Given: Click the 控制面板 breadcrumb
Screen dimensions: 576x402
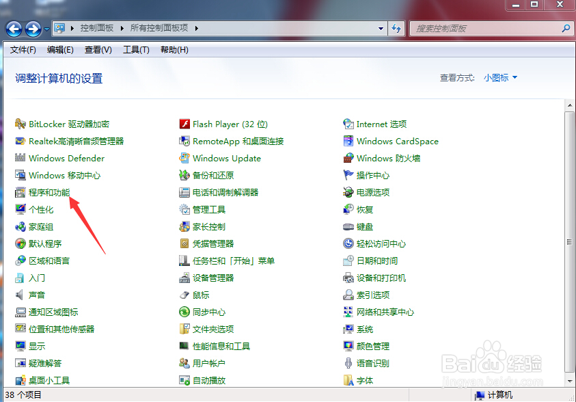Looking at the screenshot, I should (97, 28).
